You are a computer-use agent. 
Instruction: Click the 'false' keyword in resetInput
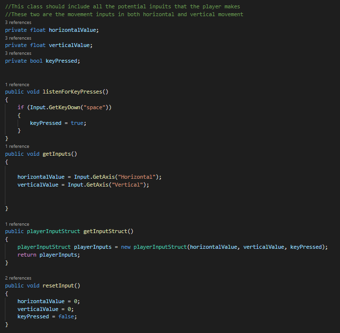pos(66,316)
